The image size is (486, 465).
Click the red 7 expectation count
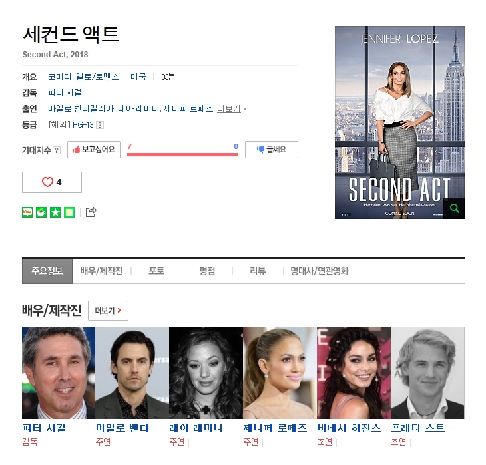click(129, 146)
